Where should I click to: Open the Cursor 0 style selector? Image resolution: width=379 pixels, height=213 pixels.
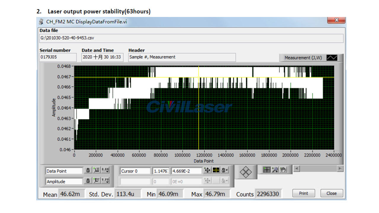click(216, 170)
